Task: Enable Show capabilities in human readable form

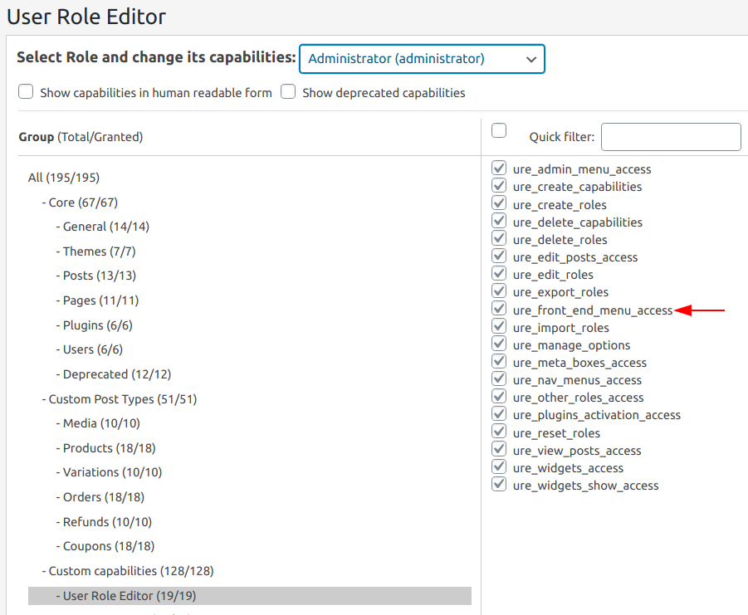Action: pos(26,91)
